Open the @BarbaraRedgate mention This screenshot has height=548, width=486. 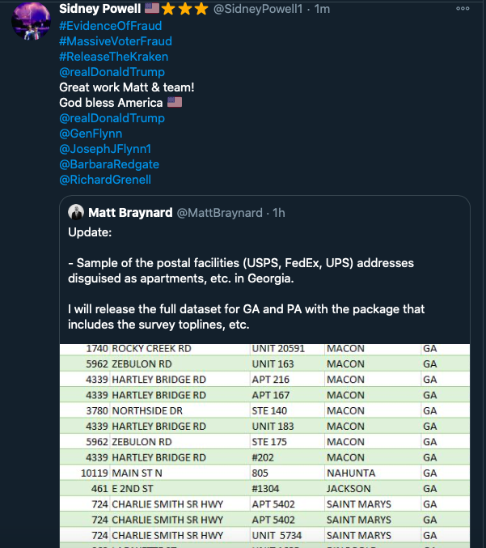(109, 164)
